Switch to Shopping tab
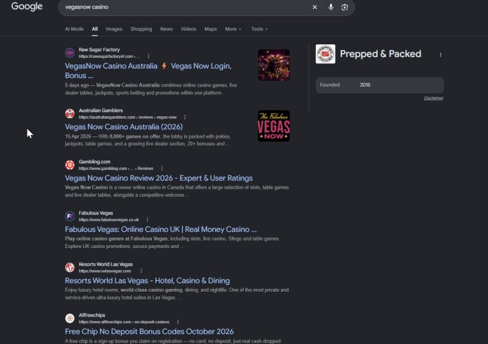This screenshot has width=488, height=344. pyautogui.click(x=141, y=29)
